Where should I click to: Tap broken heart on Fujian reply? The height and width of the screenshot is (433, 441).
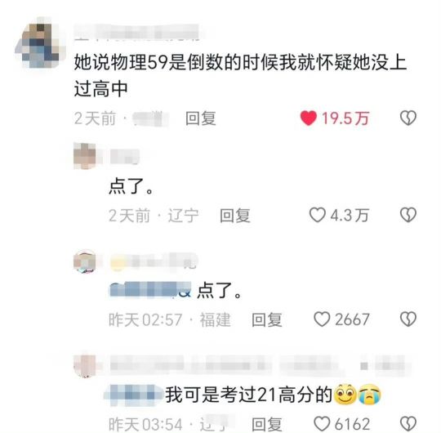pos(408,319)
